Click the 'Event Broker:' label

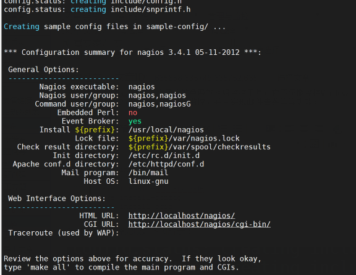click(90, 121)
